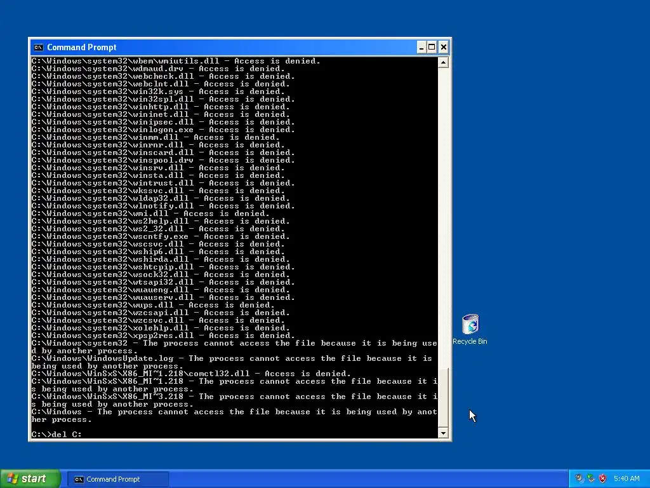Click the WindowsUpdate.log error line
This screenshot has width=650, height=488.
[232, 362]
